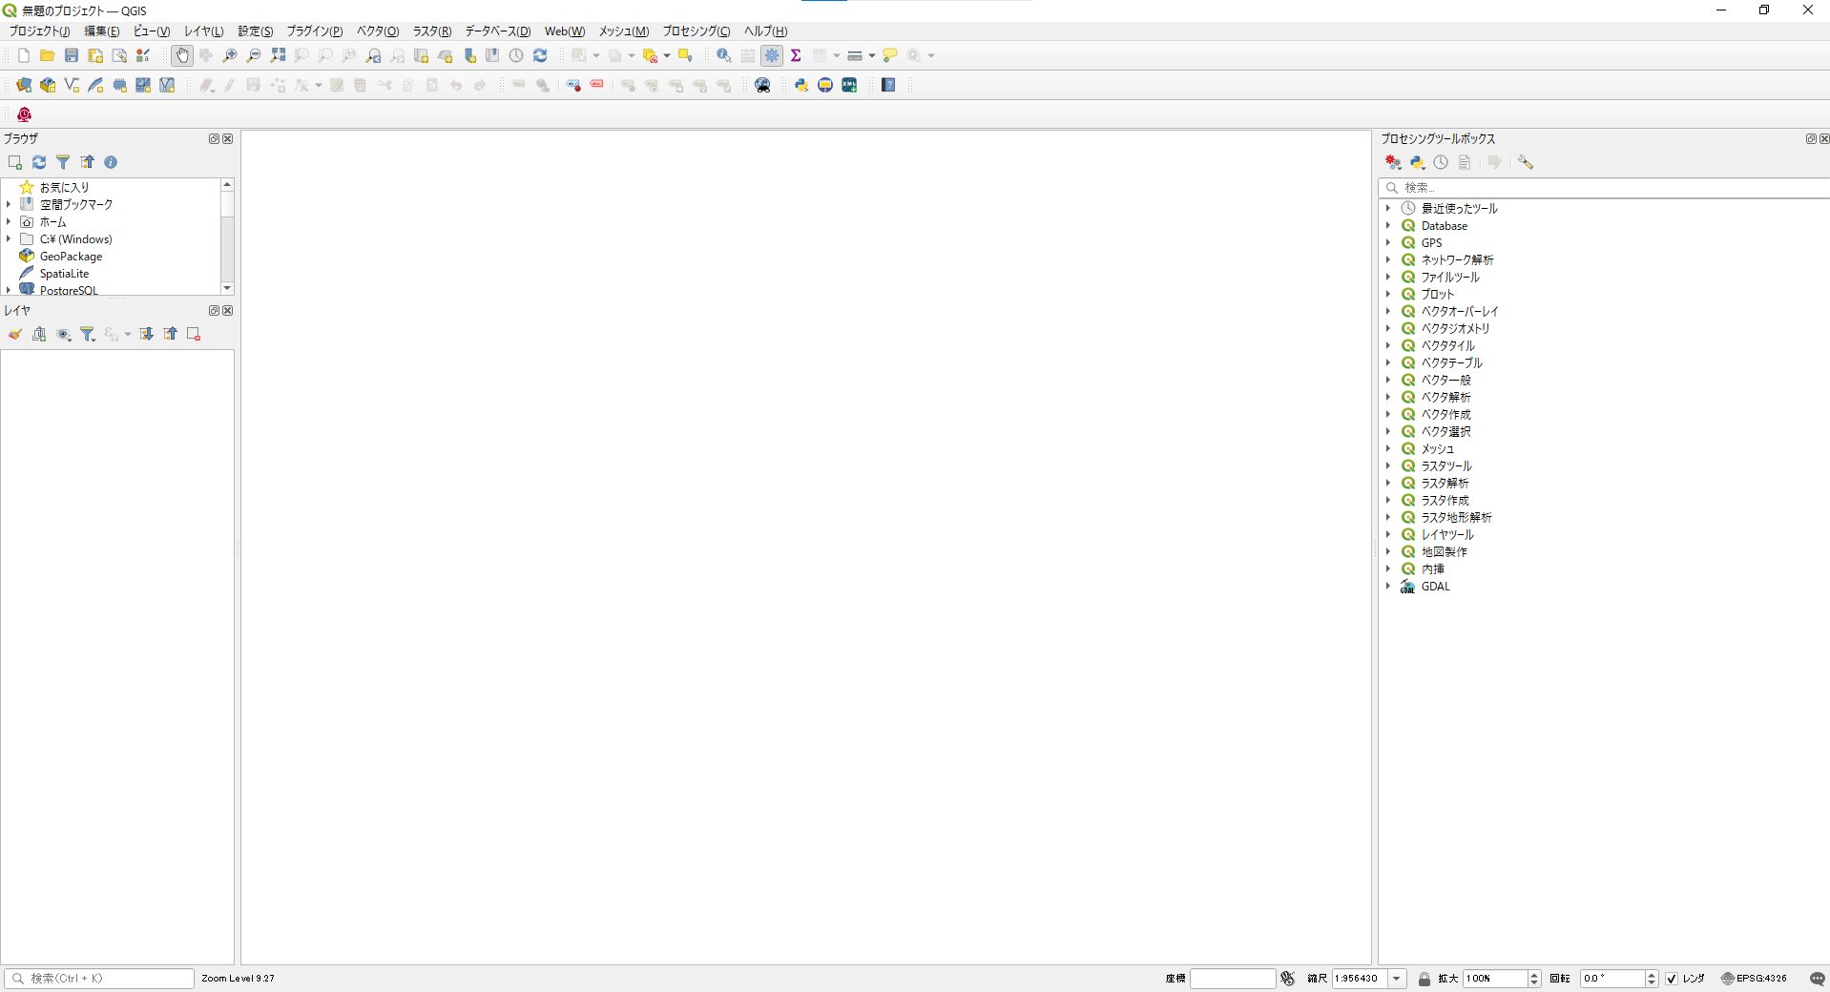Expand the ベクタ解析 tool group
The image size is (1830, 992).
coord(1388,398)
